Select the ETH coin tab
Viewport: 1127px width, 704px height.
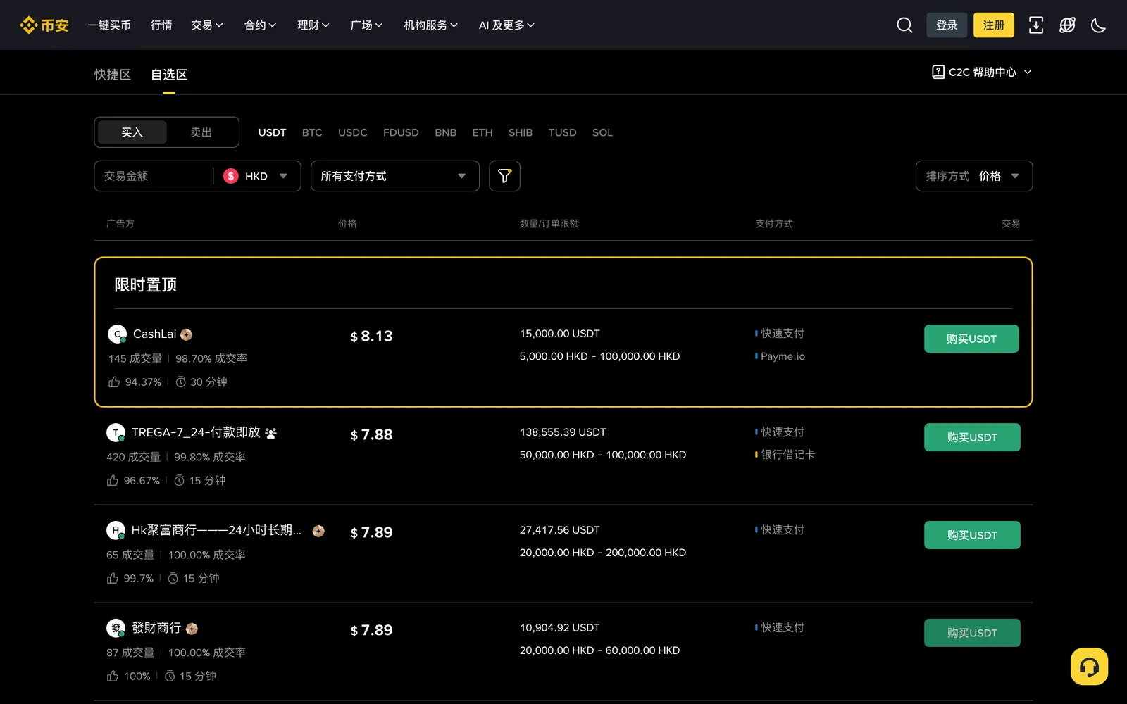point(482,132)
